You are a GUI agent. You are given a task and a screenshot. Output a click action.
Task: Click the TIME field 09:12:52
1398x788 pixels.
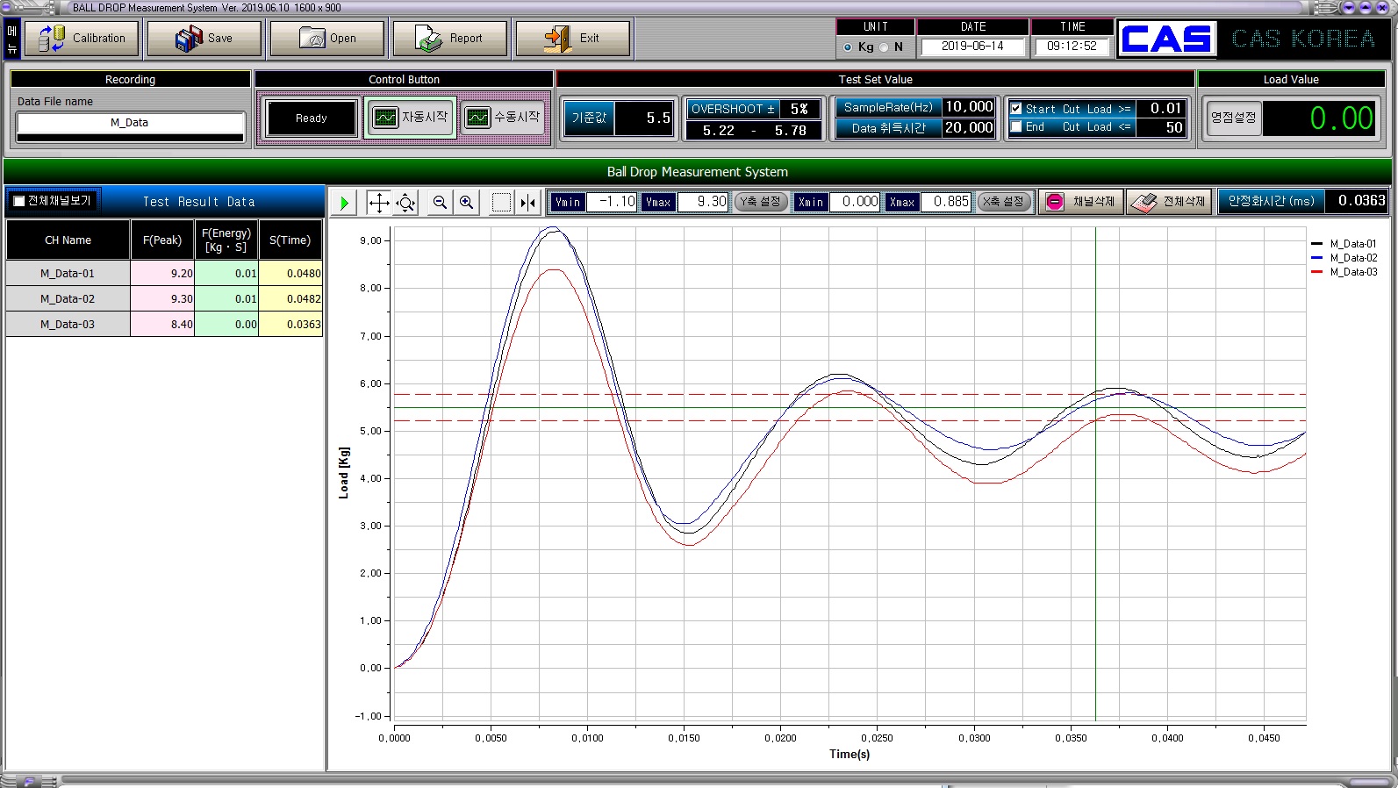tap(1072, 47)
